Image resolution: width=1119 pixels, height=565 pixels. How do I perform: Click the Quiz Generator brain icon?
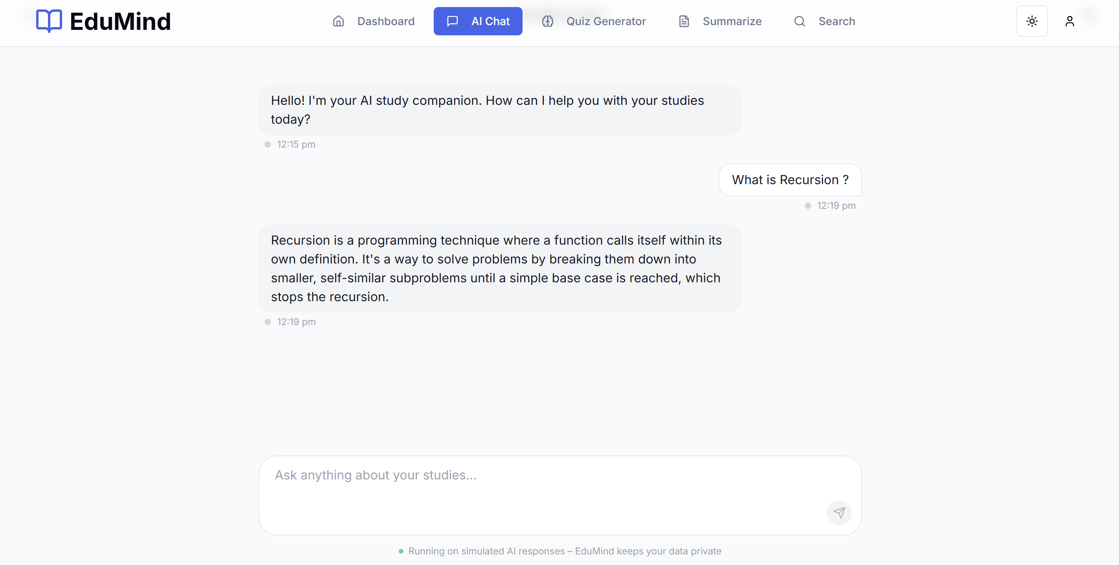point(547,21)
